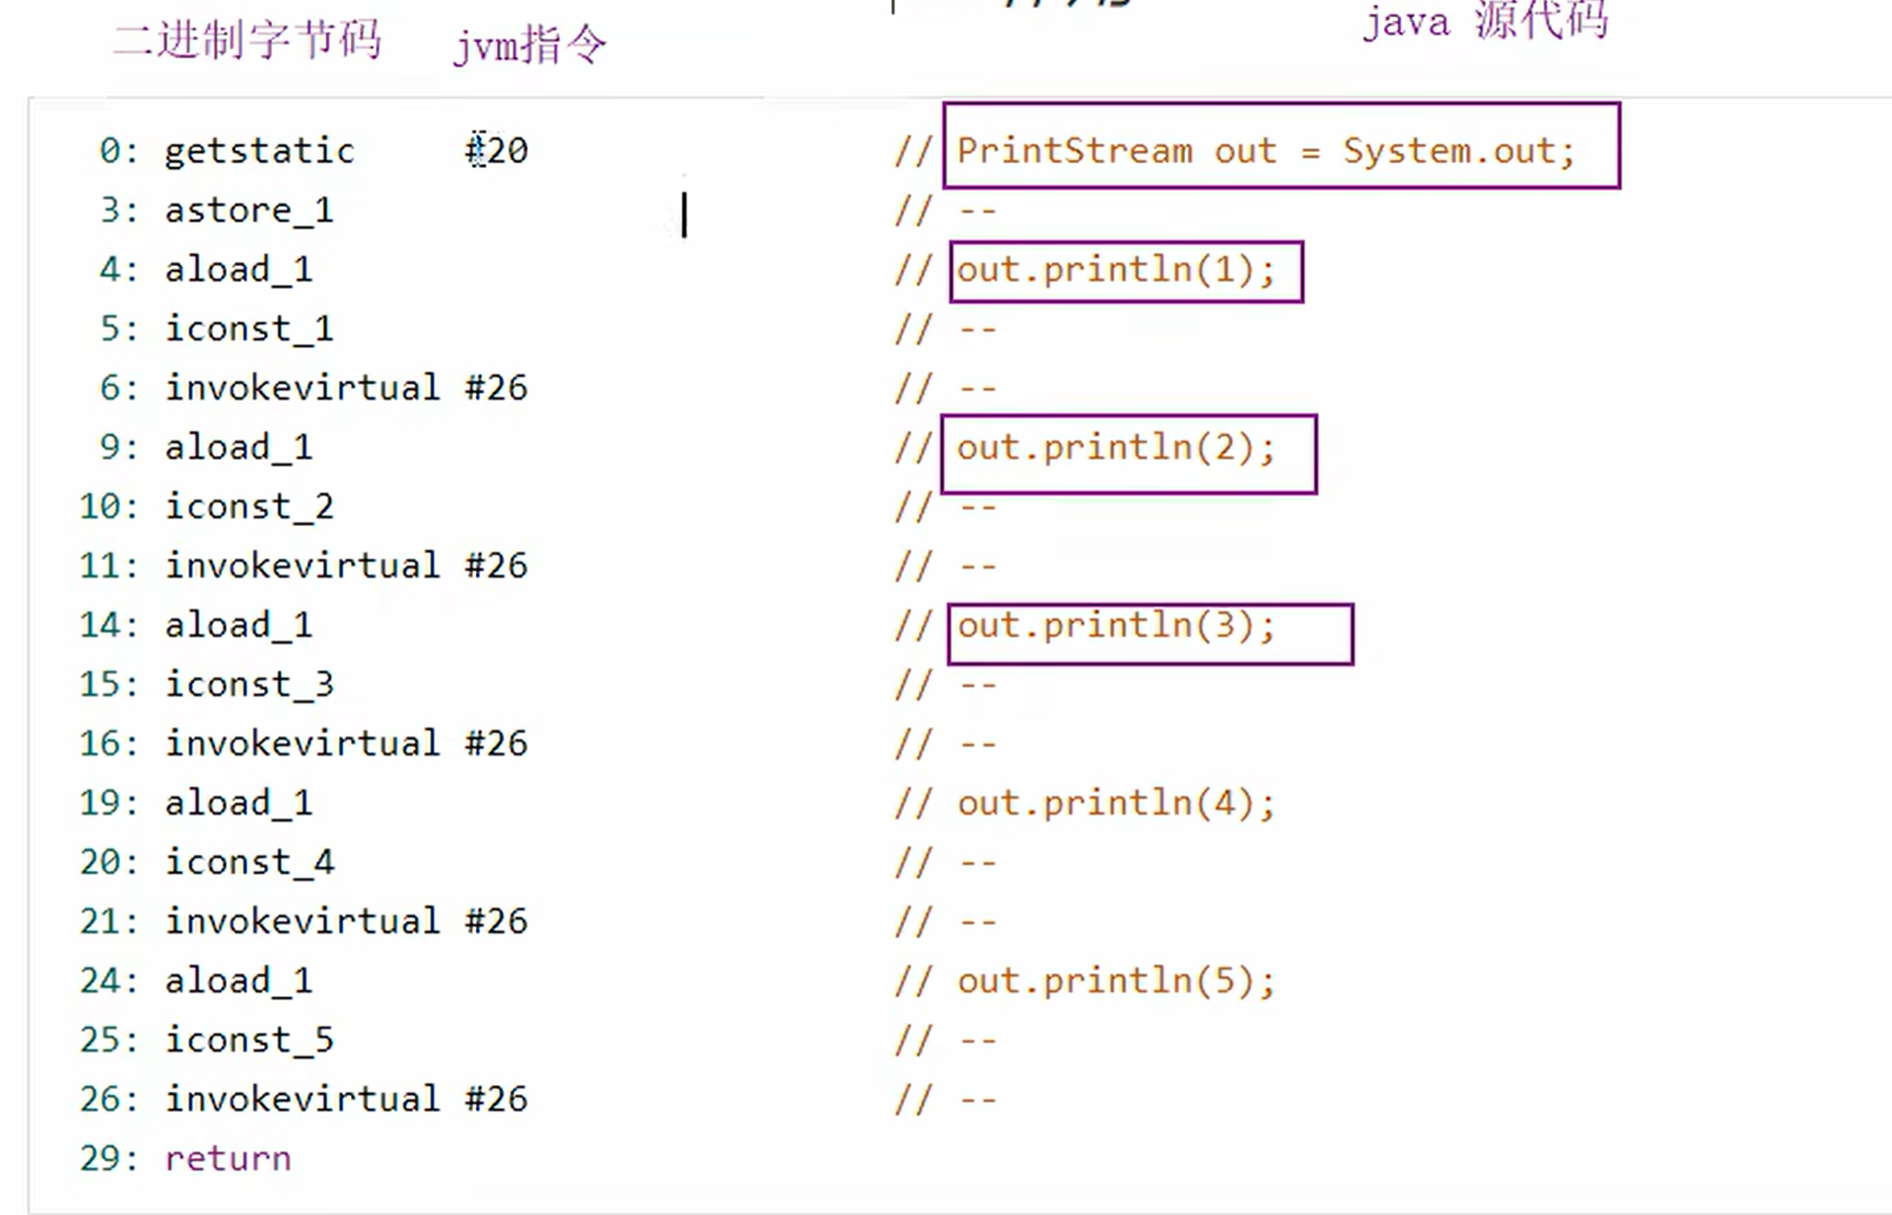Click the iconst_2 instruction
1892x1215 pixels.
(x=248, y=507)
